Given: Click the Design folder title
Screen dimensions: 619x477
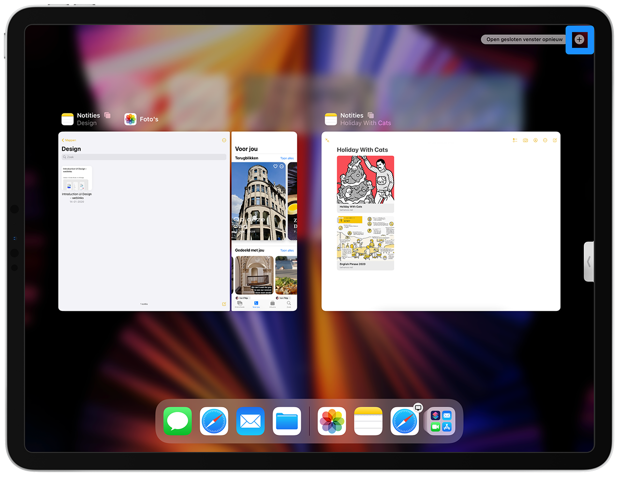Looking at the screenshot, I should point(71,149).
